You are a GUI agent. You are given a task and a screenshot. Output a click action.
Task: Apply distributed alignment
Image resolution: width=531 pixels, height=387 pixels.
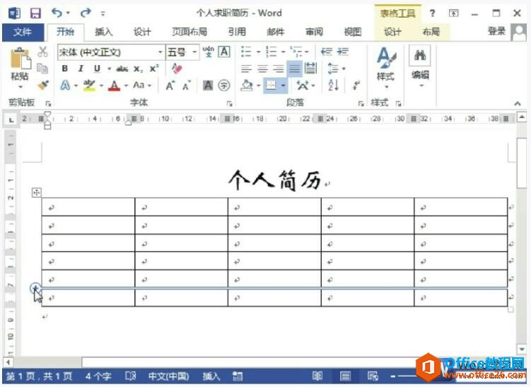310,69
